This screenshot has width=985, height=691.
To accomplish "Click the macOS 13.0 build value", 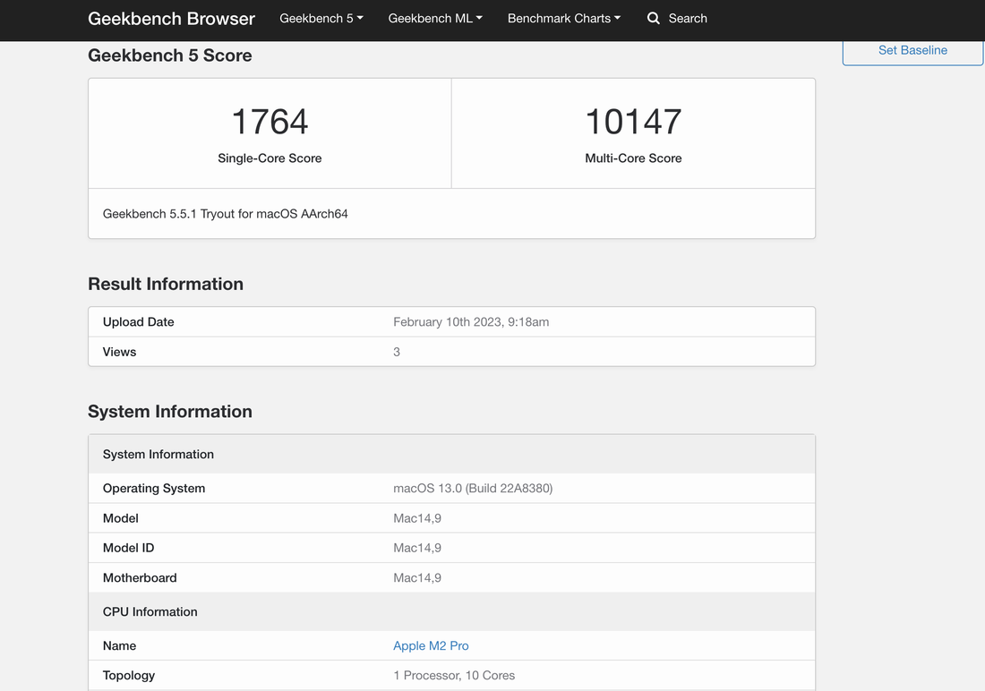I will coord(473,488).
